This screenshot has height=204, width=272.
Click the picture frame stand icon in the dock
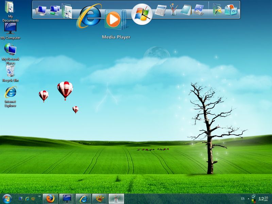[199, 10]
